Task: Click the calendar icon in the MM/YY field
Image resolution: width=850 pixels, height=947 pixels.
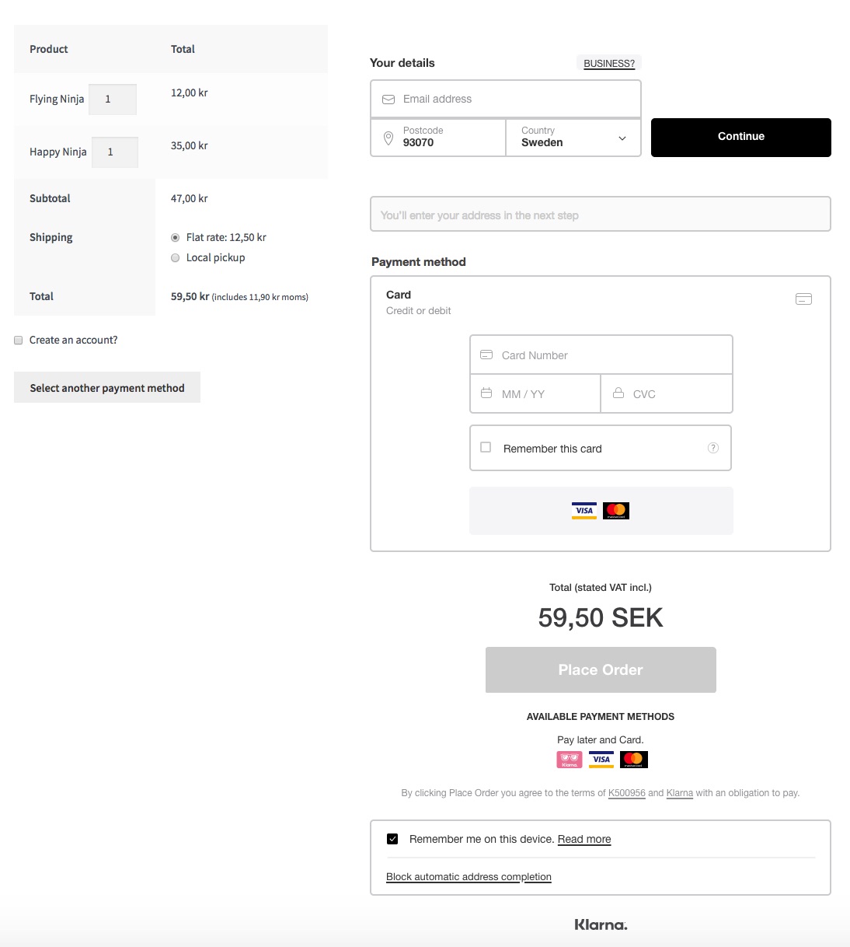Action: pyautogui.click(x=486, y=394)
